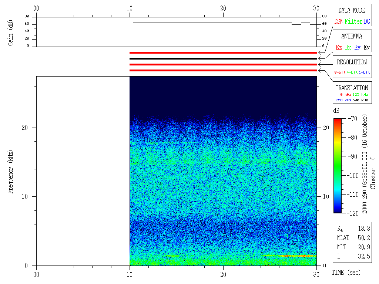The height and width of the screenshot is (284, 379).
Task: Click the MLAT value 50.2
Action: (x=364, y=237)
